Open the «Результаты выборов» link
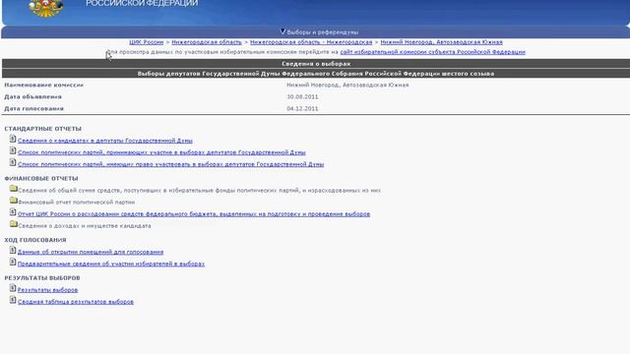 point(48,290)
